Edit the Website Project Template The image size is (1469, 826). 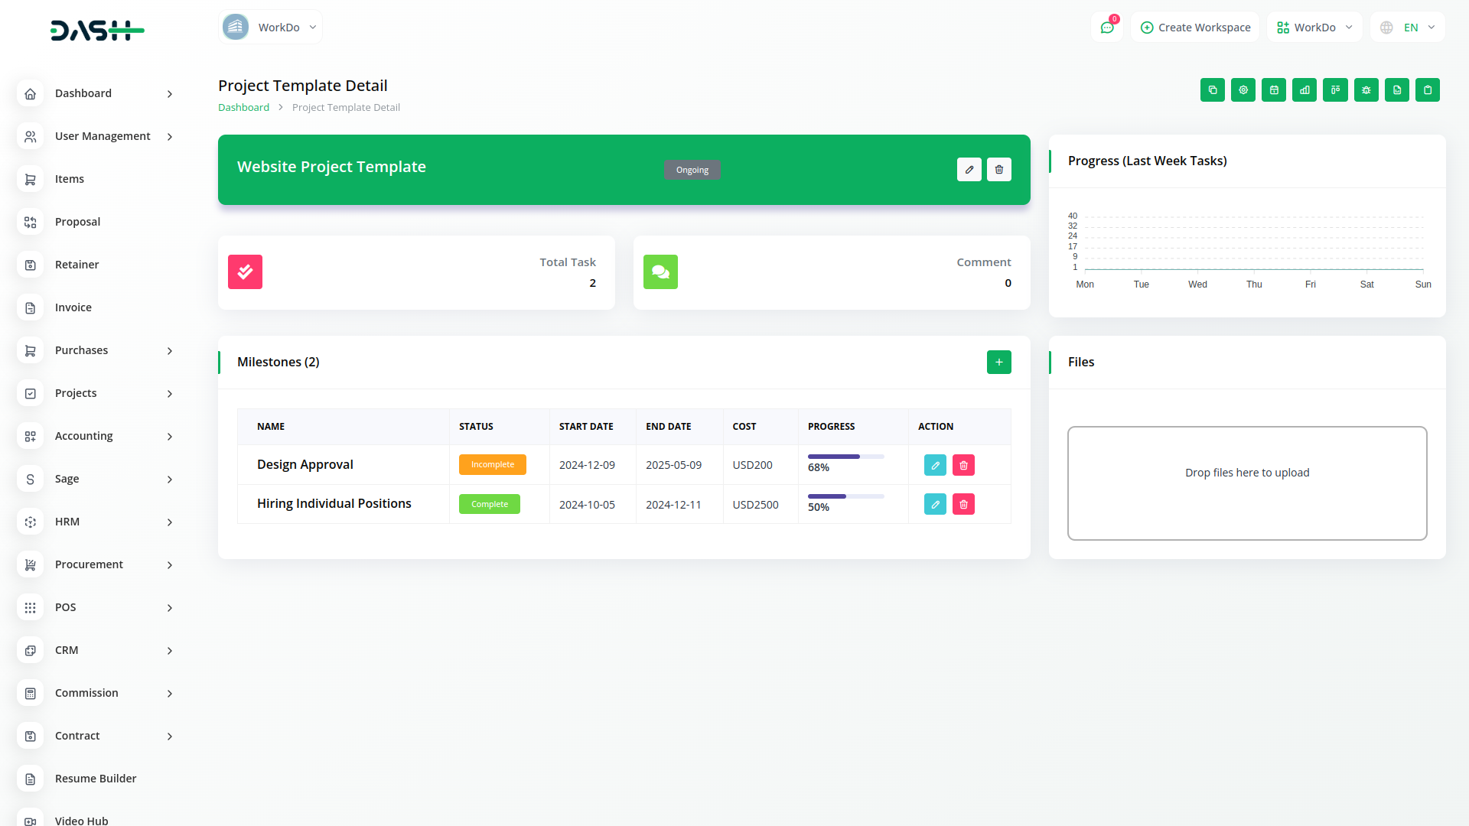tap(969, 170)
